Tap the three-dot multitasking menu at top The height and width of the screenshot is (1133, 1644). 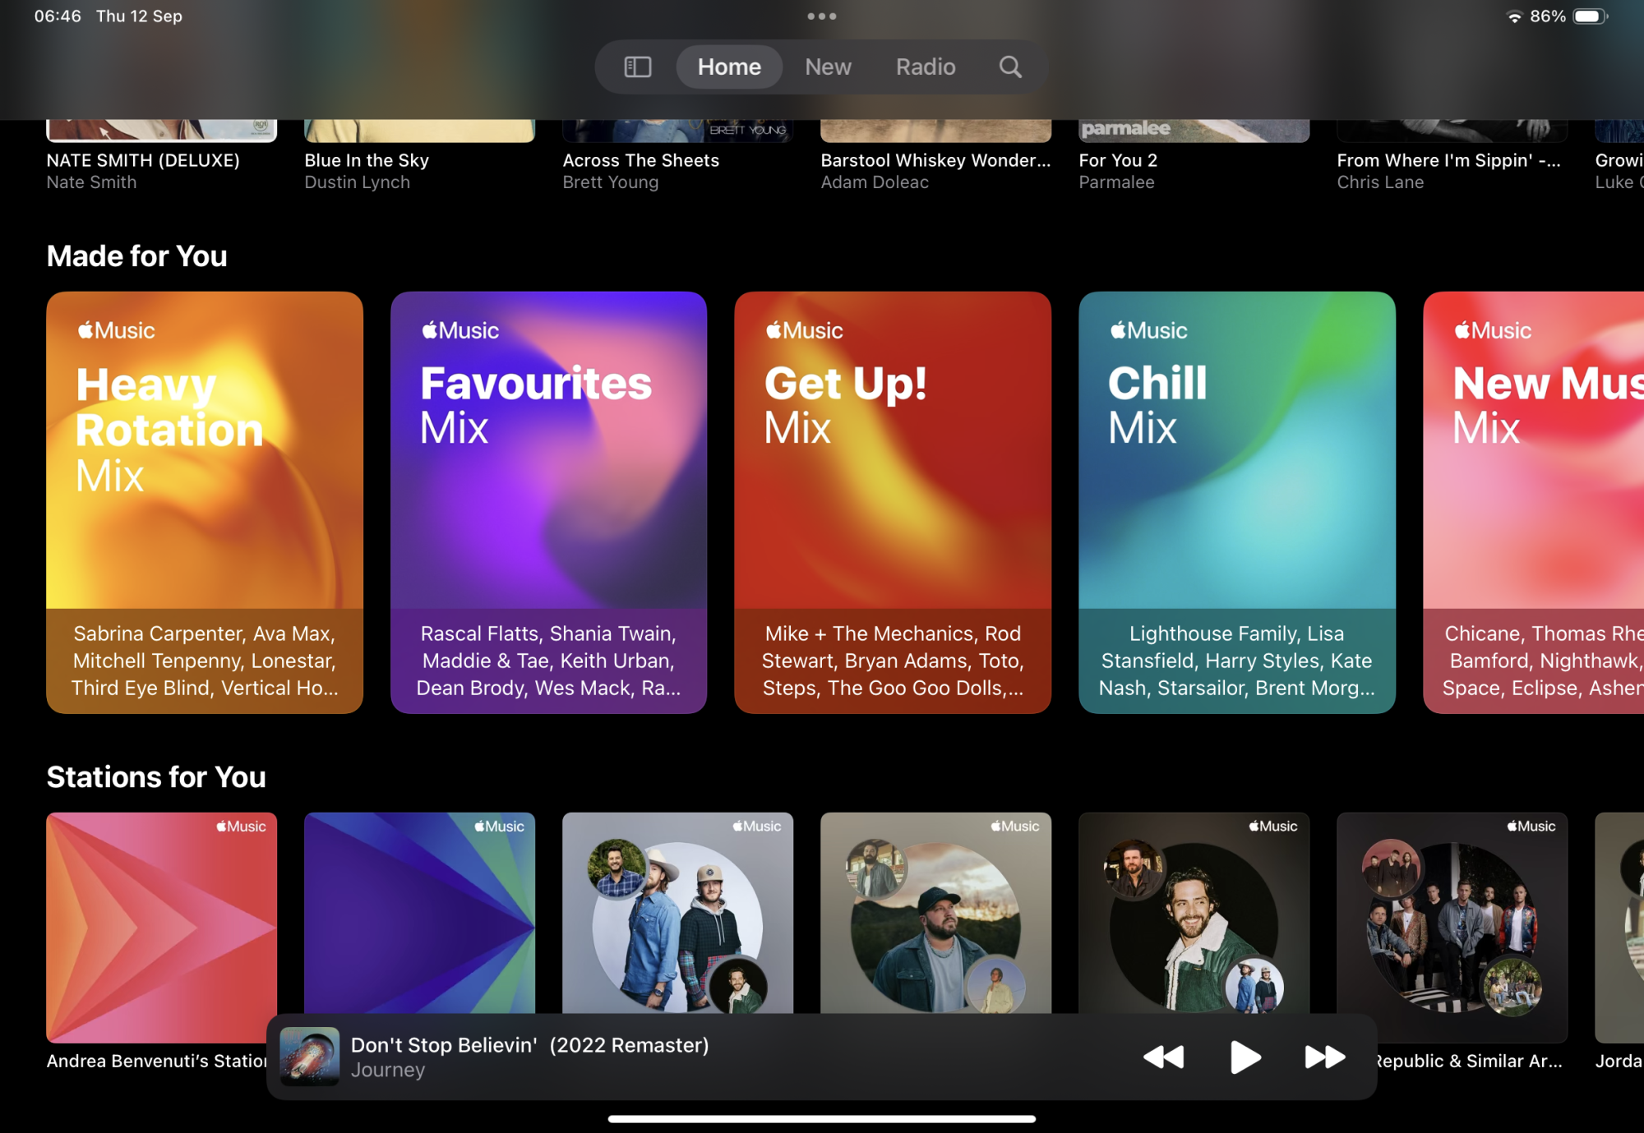[x=821, y=16]
